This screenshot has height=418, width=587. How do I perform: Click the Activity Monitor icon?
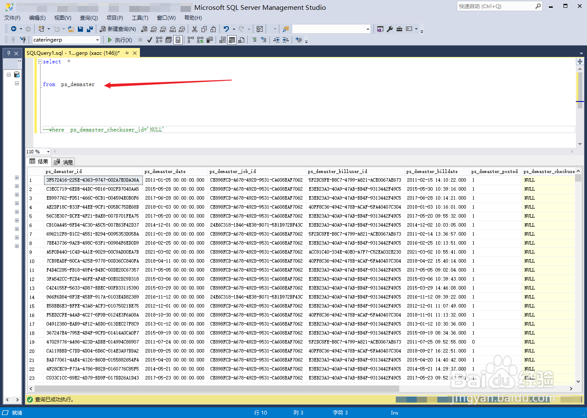(260, 29)
